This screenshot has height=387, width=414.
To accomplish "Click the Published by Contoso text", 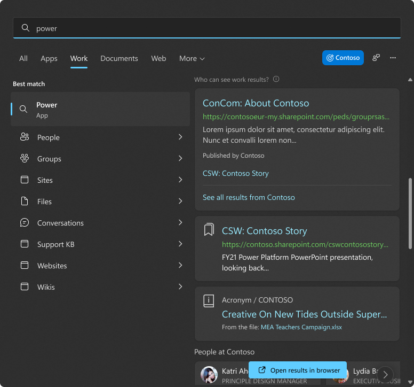I will [x=233, y=156].
